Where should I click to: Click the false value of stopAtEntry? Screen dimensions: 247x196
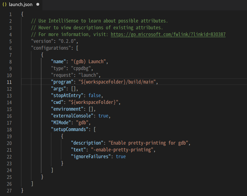(x=94, y=95)
